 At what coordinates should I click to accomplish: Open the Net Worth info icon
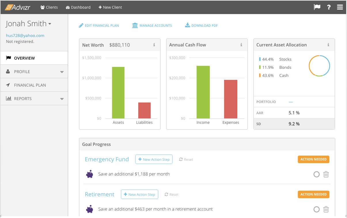click(x=155, y=45)
